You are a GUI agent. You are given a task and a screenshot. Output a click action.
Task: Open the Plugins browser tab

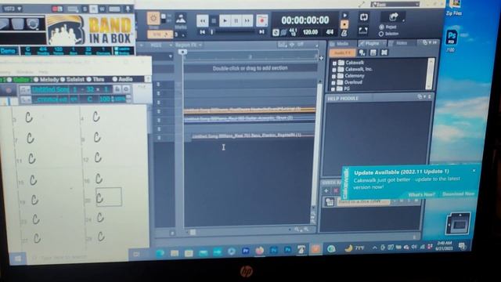click(x=372, y=43)
